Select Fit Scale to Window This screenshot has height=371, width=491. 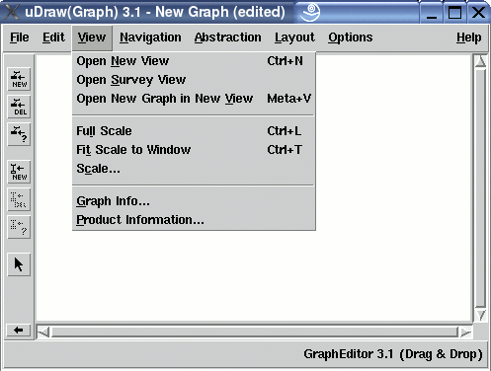click(x=194, y=150)
